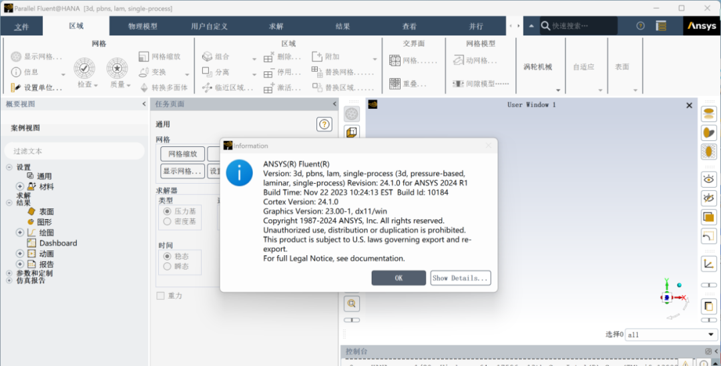The width and height of the screenshot is (721, 366).
Task: Click the Deactivate zones (停用) icon
Action: click(x=269, y=72)
